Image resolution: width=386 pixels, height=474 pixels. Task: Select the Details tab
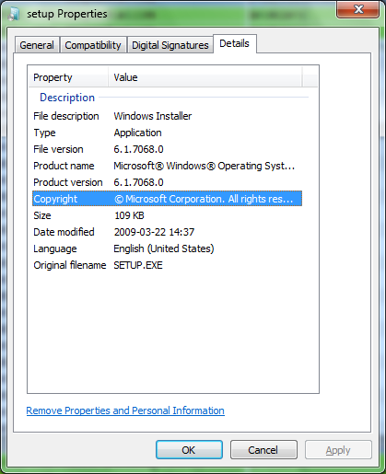[x=235, y=43]
